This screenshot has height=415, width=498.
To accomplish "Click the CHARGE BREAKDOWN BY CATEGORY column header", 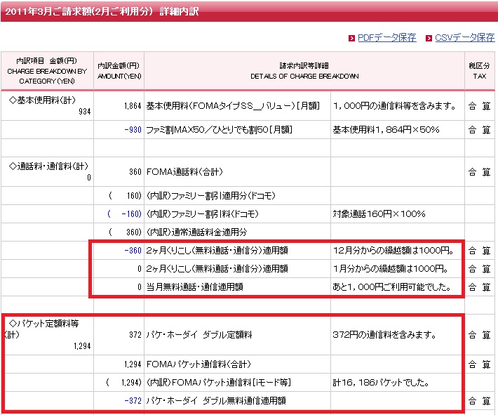I will point(47,71).
